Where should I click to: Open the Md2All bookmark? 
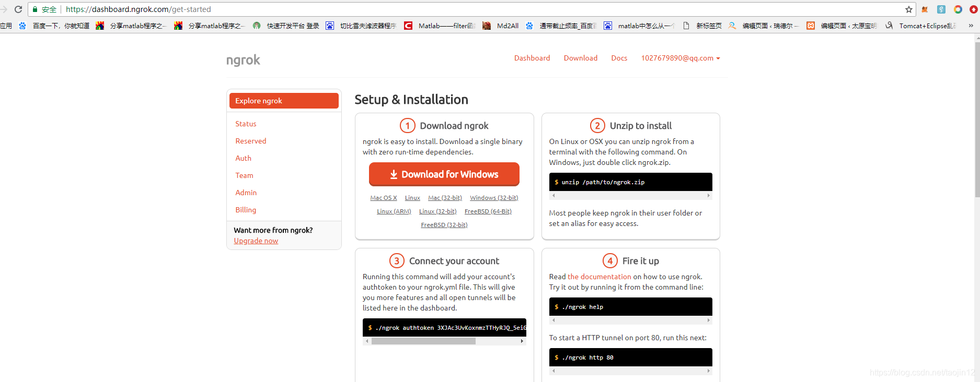point(501,26)
